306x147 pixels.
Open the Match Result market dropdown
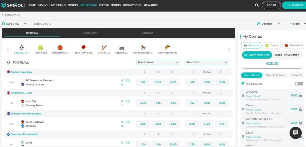(158, 62)
